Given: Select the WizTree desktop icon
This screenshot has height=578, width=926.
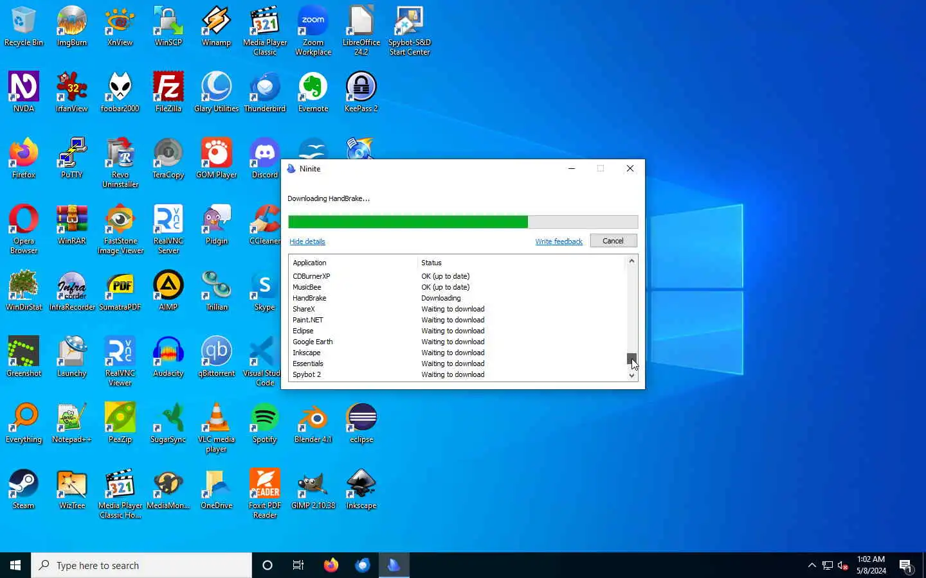Looking at the screenshot, I should pyautogui.click(x=72, y=489).
